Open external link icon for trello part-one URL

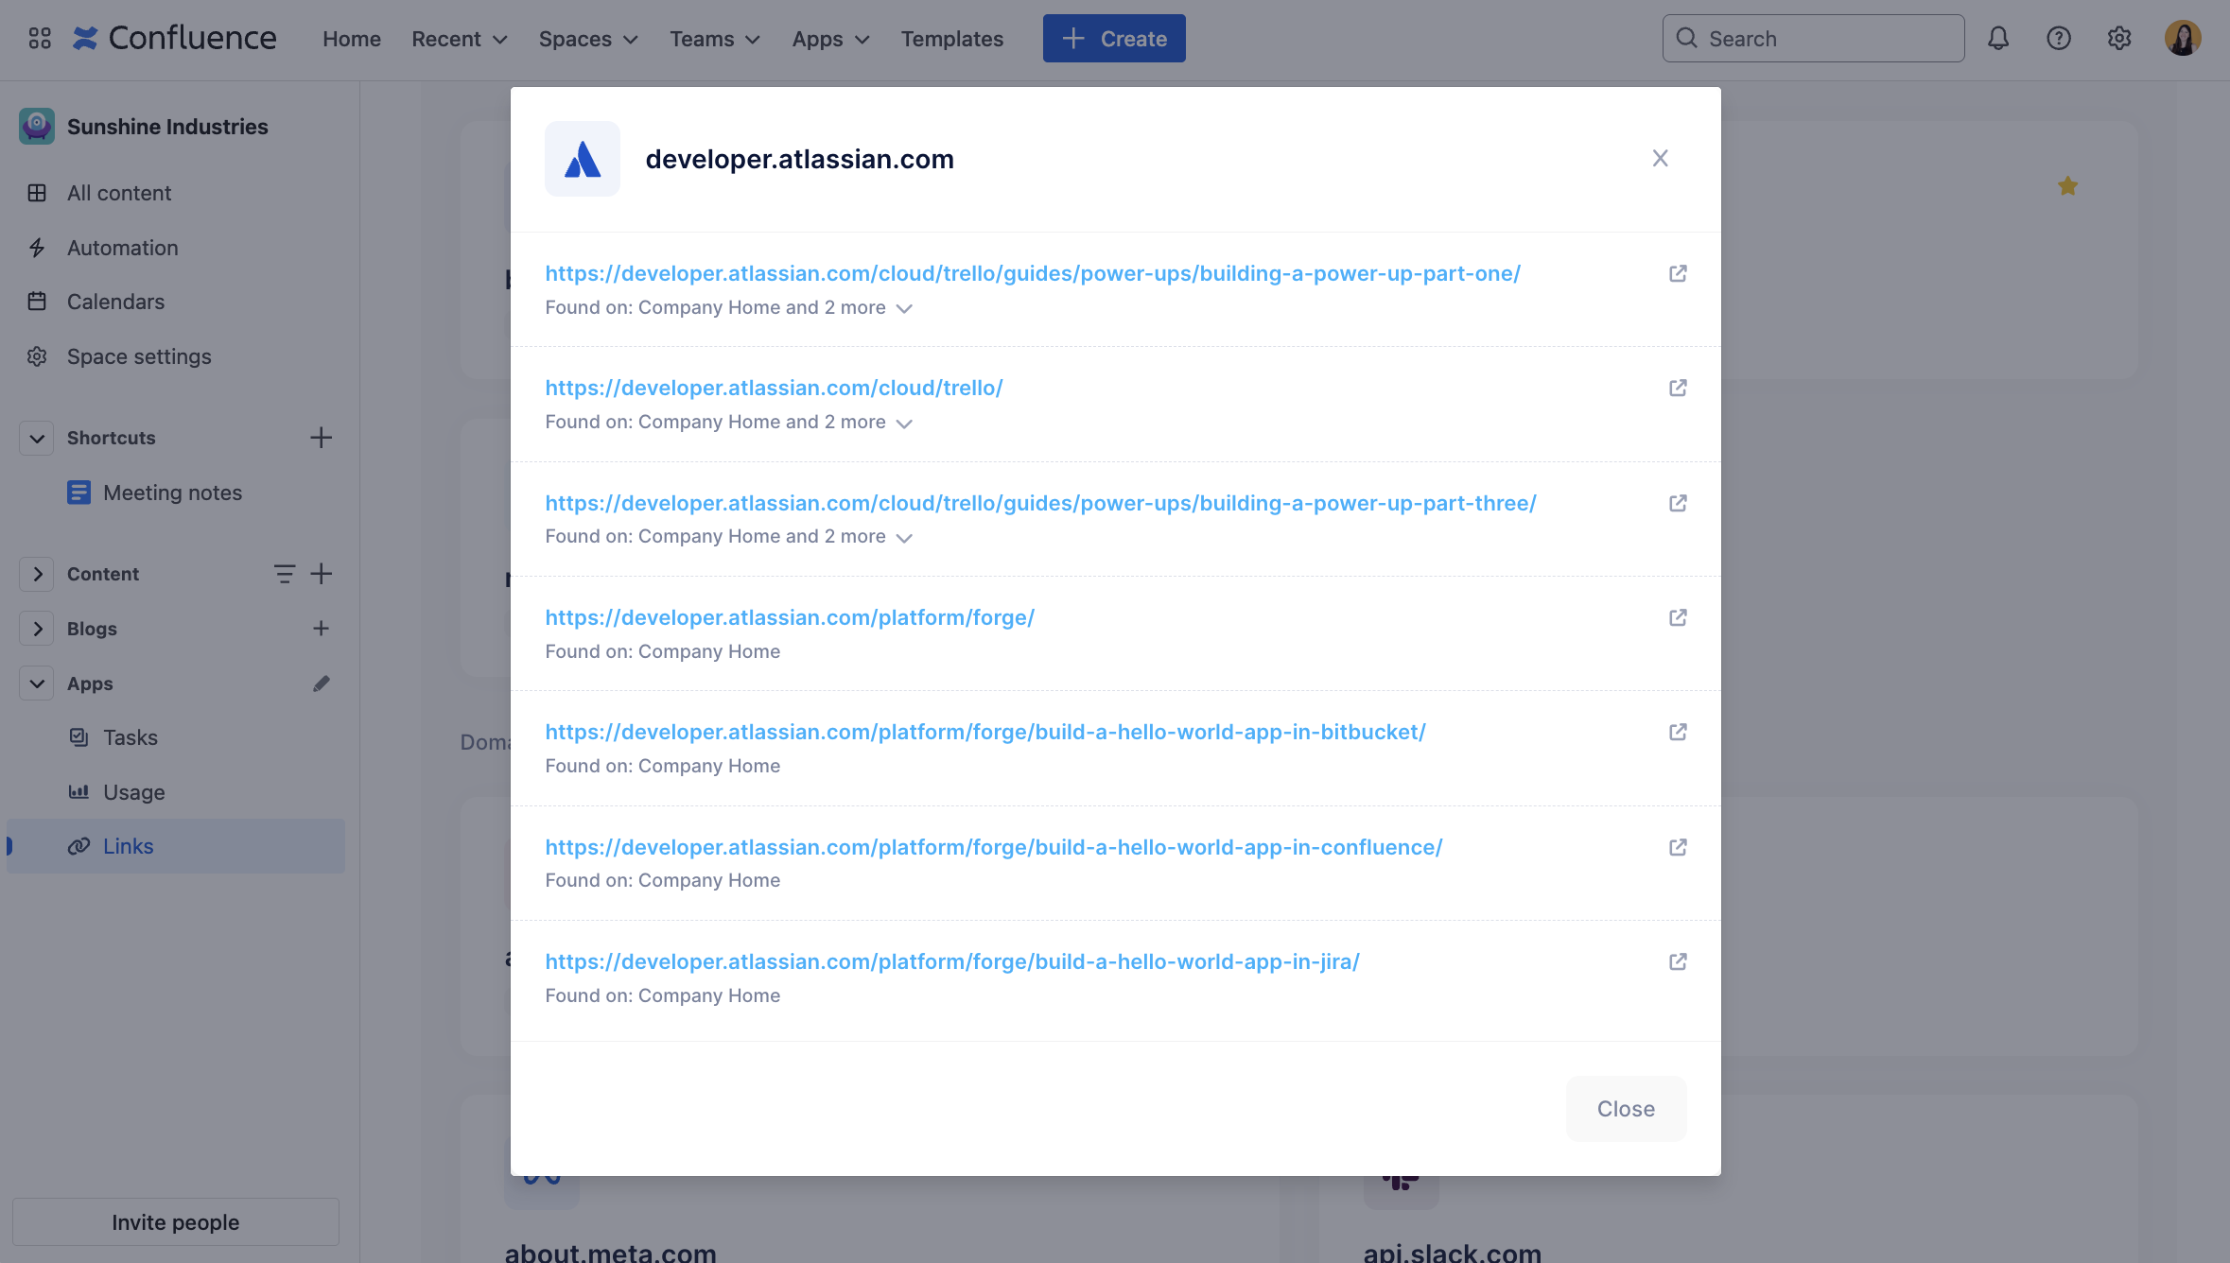click(x=1678, y=273)
